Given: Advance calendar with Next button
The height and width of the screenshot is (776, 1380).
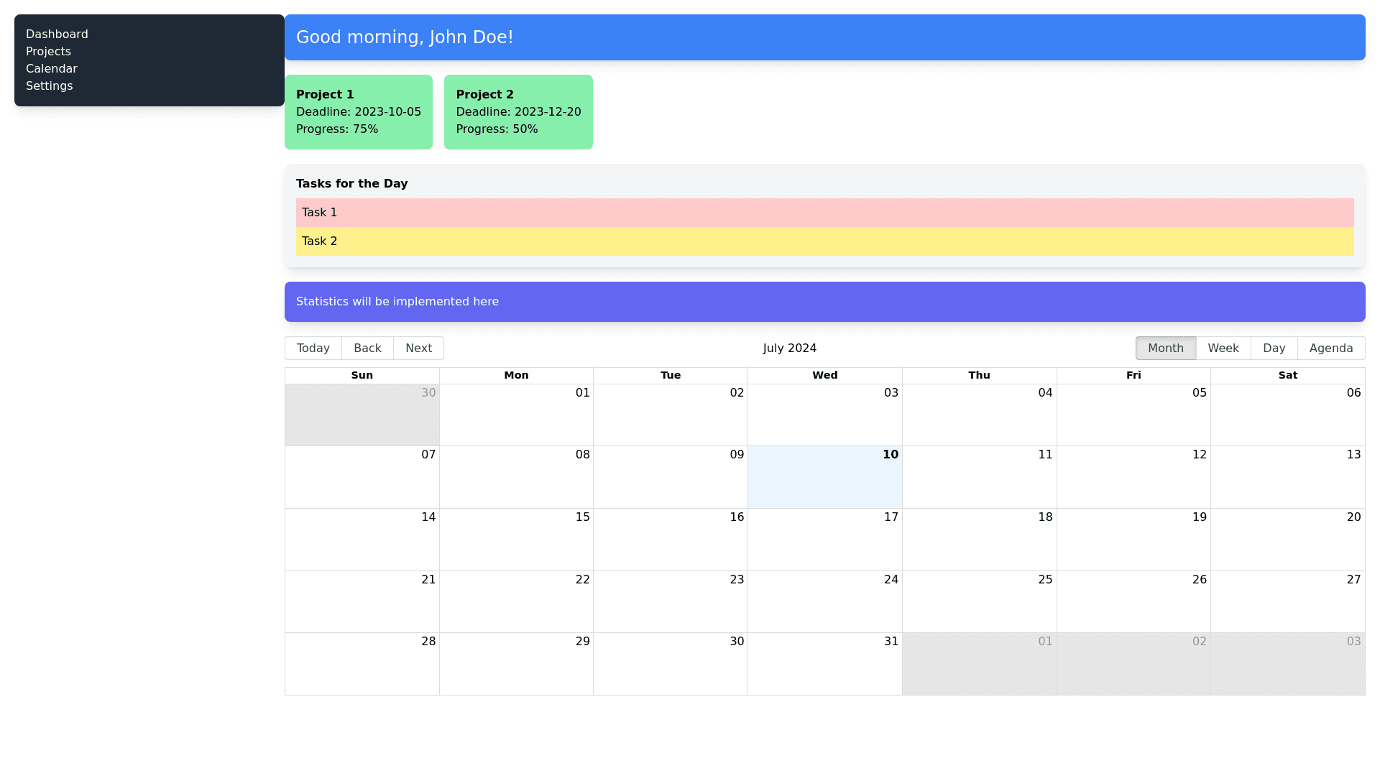Looking at the screenshot, I should [x=418, y=348].
